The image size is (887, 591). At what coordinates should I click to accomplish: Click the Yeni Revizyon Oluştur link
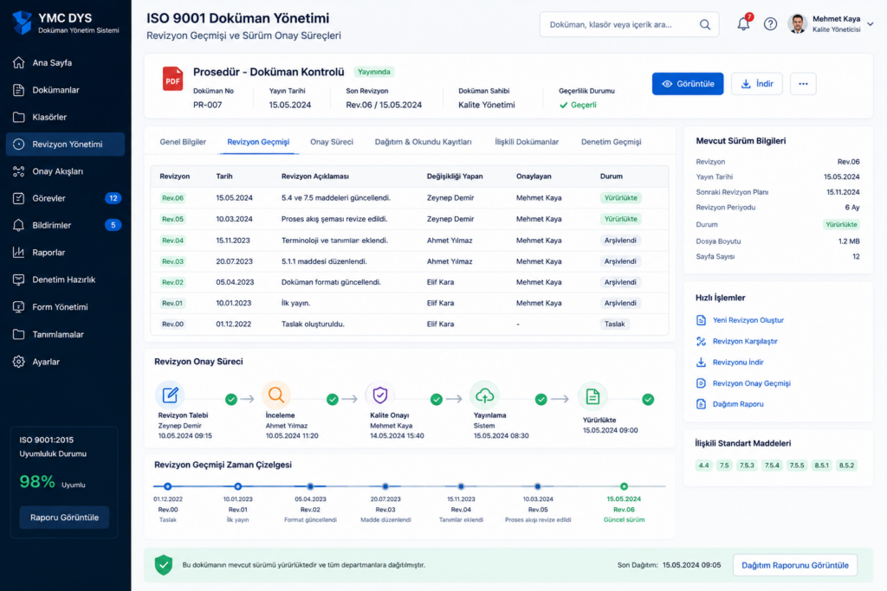[x=748, y=320]
